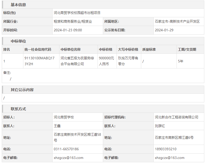Select the publication date 2024-01-29
This screenshot has height=163, width=205.
[x=164, y=30]
